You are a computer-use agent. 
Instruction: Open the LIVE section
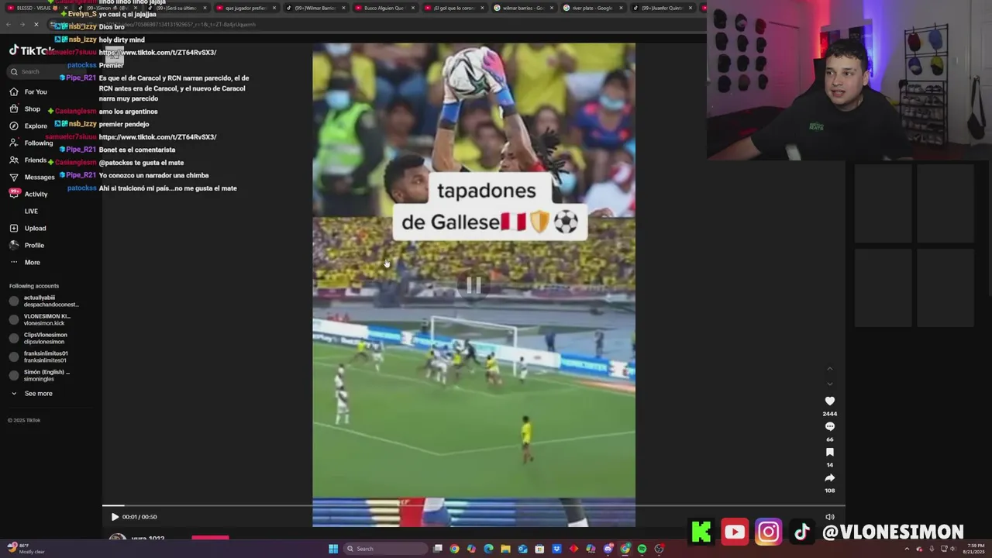[x=31, y=211]
